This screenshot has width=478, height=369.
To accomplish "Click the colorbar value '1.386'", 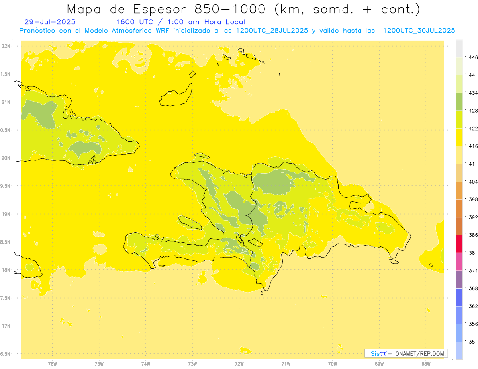I will (x=472, y=235).
